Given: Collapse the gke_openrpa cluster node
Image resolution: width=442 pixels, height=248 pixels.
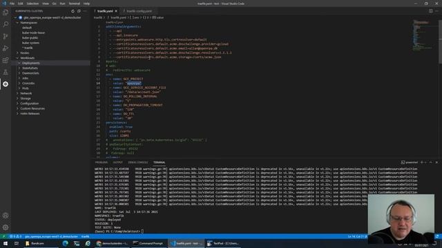Looking at the screenshot, I should coord(16,17).
